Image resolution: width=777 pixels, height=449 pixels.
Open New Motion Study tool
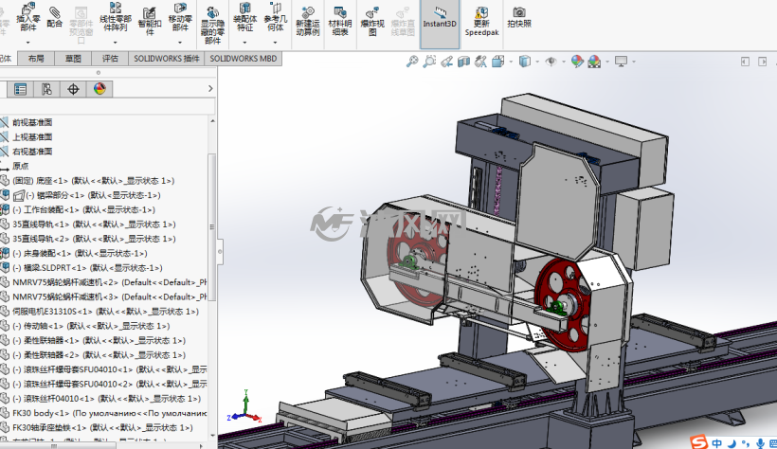coord(308,23)
